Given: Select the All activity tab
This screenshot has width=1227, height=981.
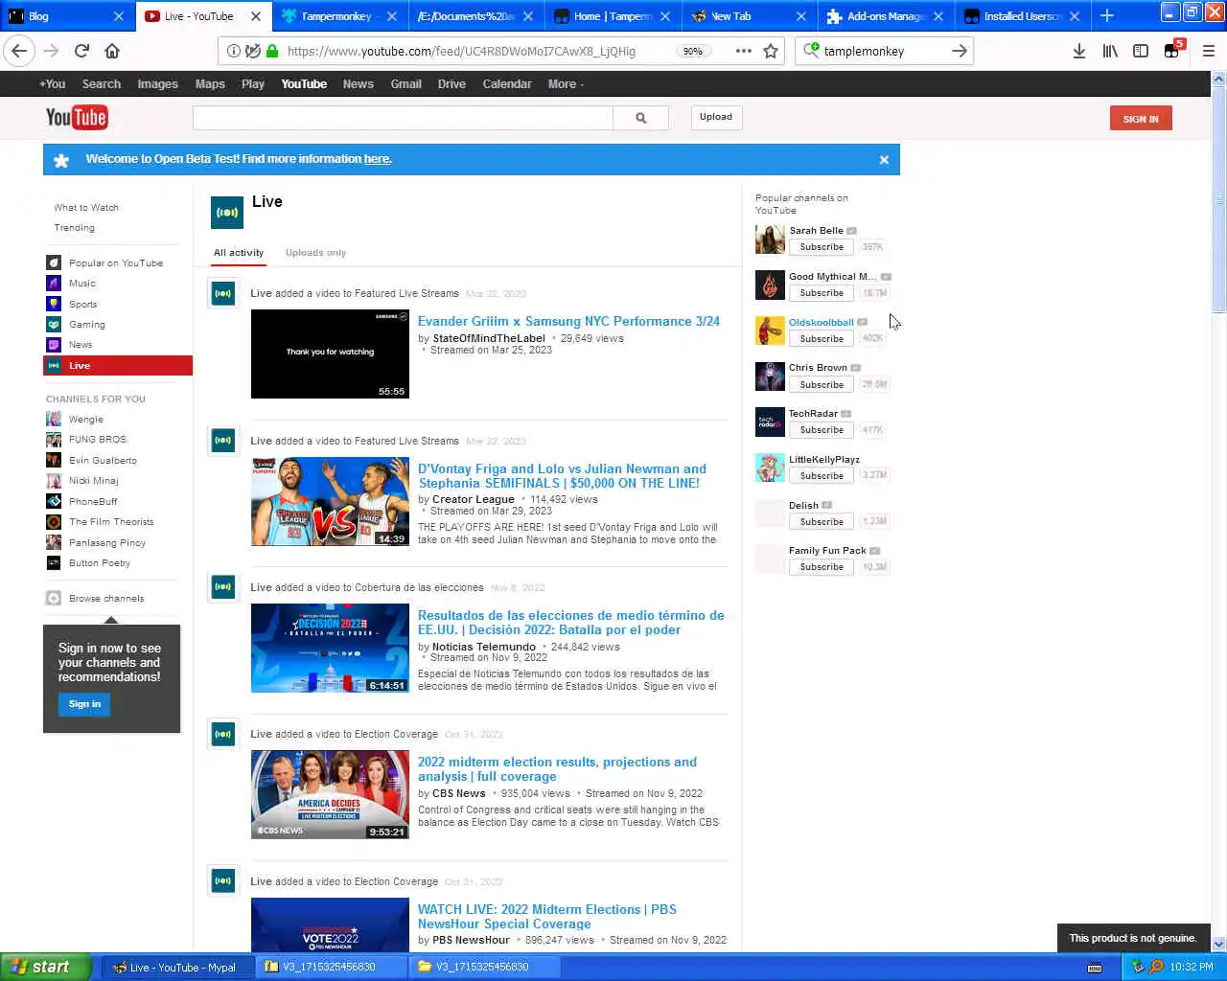Looking at the screenshot, I should pyautogui.click(x=239, y=253).
